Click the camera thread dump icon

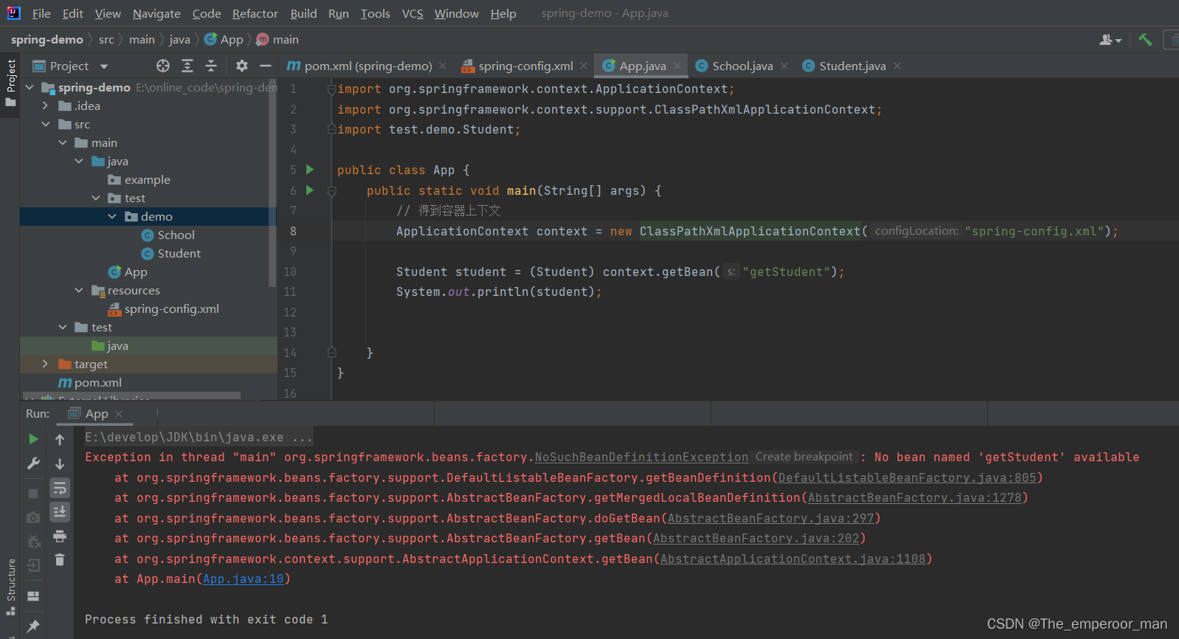(x=33, y=518)
